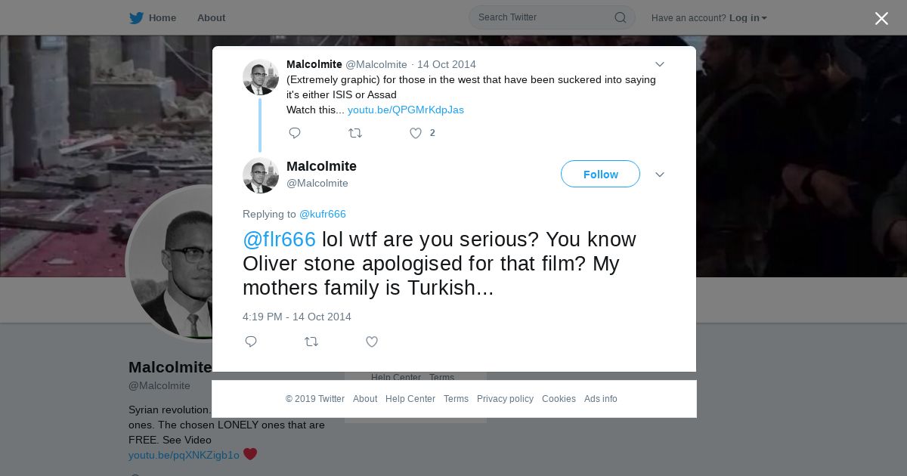Viewport: 907px width, 476px height.
Task: Click the @flr666 mention in the tweet
Action: [279, 240]
